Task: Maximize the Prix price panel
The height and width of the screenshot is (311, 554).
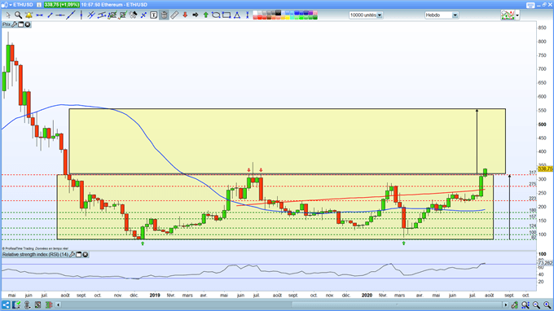Action: coord(21,24)
